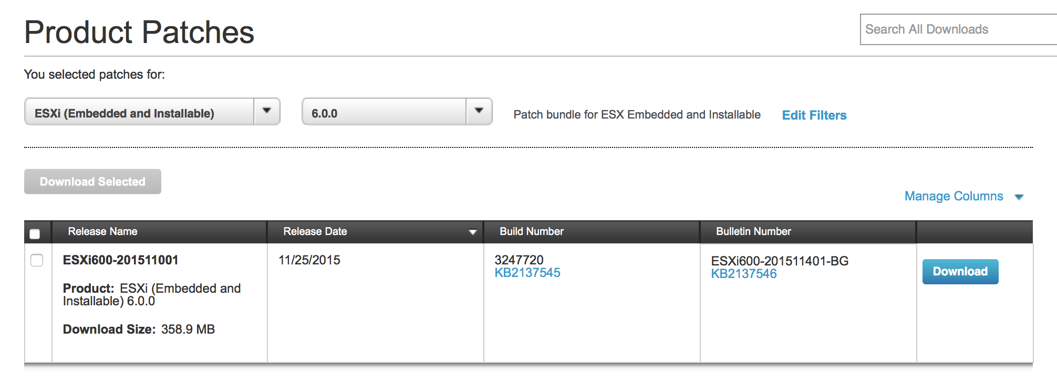The width and height of the screenshot is (1057, 384).
Task: Click the ESXi600-201511001 release name
Action: (x=121, y=260)
